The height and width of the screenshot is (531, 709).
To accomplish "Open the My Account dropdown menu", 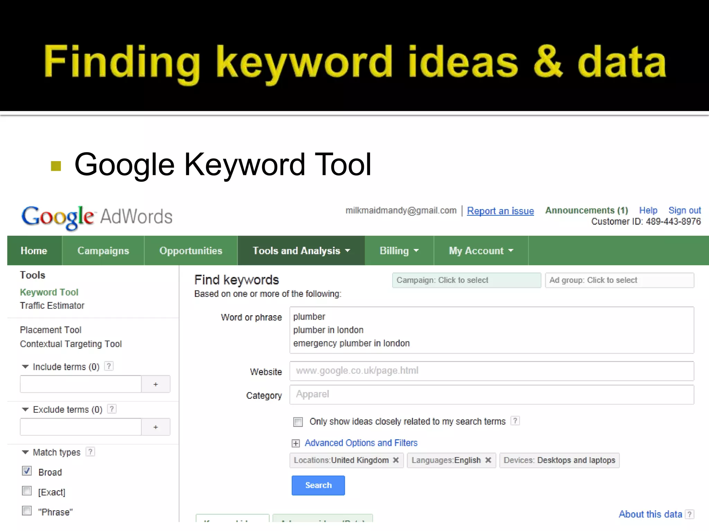I will [x=481, y=251].
